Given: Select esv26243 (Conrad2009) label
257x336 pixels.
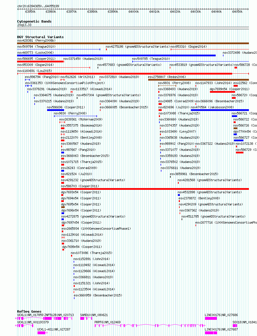Looking at the screenshot, I should pyautogui.click(x=79, y=168).
